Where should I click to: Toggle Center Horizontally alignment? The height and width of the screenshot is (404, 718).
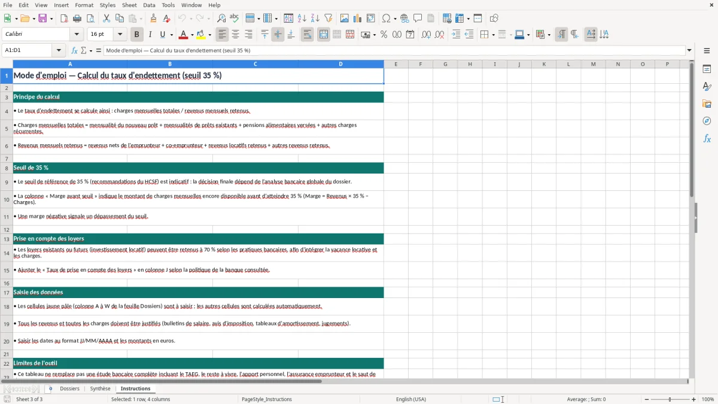(235, 35)
